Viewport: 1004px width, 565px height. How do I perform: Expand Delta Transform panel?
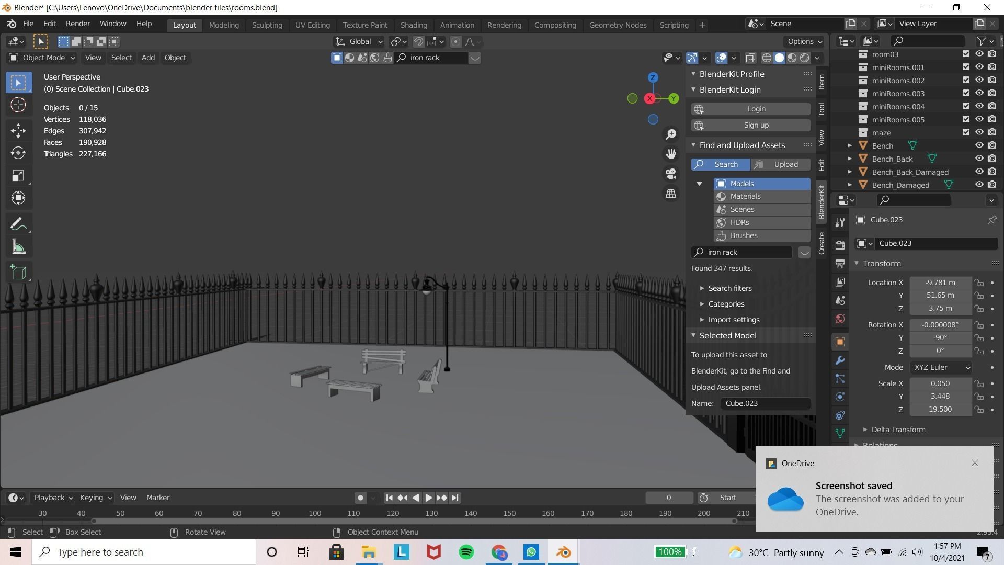coord(894,430)
